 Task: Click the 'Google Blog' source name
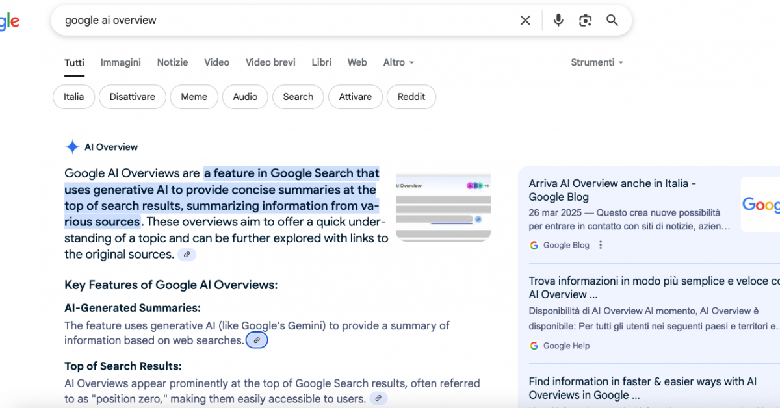(566, 245)
